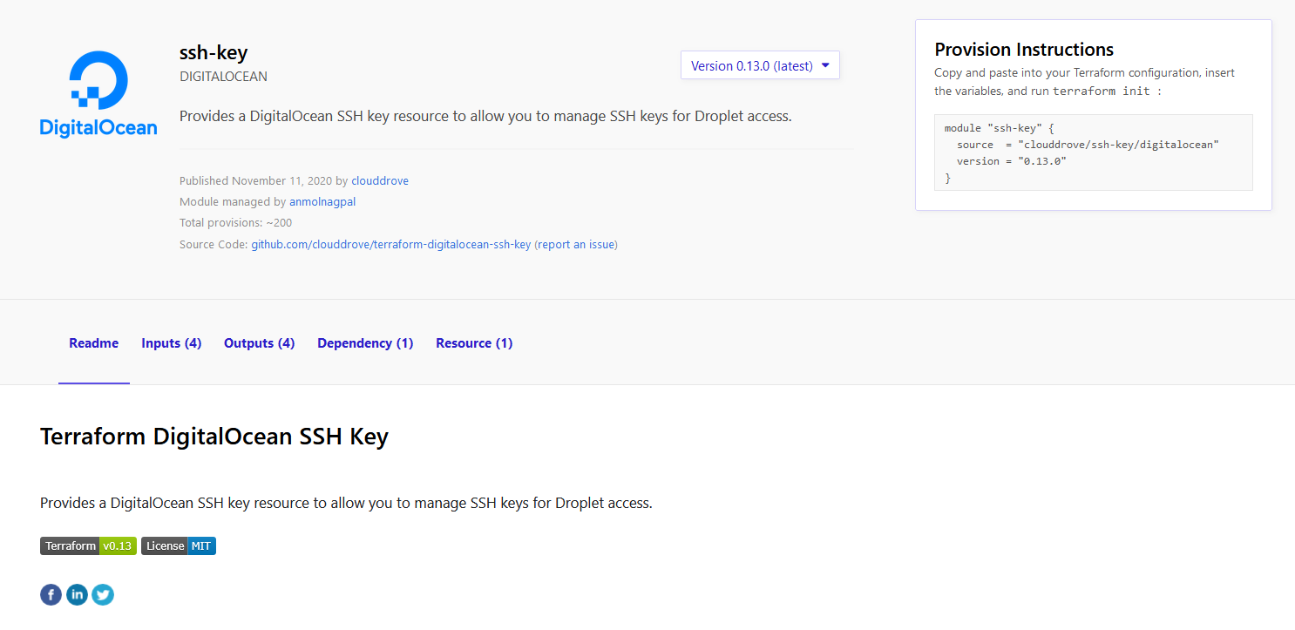Click the Terraform DigitalOcean SSH Key heading
Viewport: 1295px width, 630px height.
click(214, 437)
